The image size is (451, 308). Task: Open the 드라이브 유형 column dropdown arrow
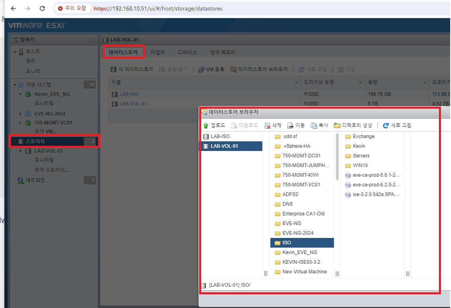(360, 83)
